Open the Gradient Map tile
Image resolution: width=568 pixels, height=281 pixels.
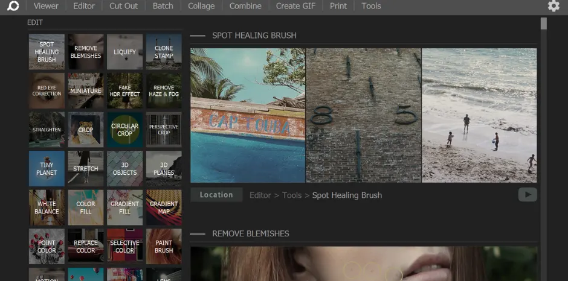pyautogui.click(x=164, y=207)
